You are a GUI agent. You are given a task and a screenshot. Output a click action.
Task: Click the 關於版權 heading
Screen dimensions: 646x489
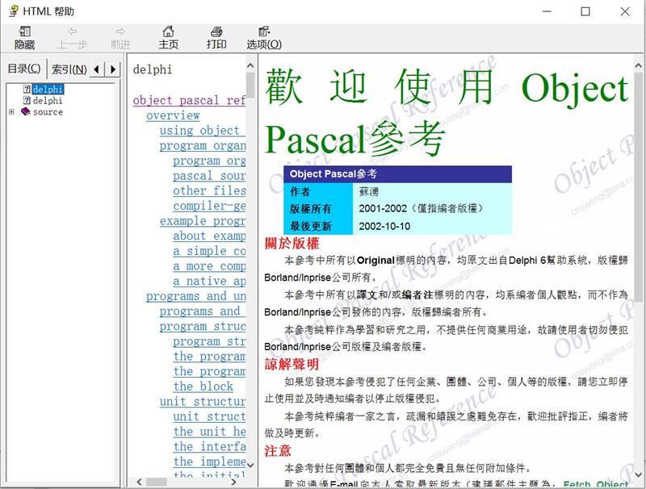[x=292, y=243]
